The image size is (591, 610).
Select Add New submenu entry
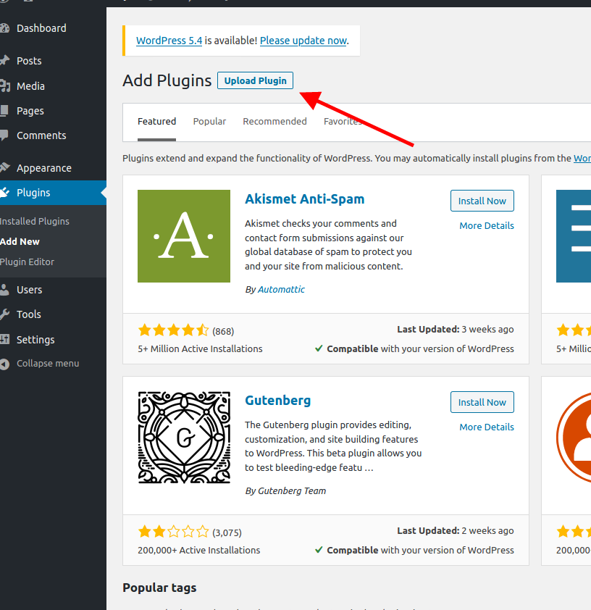[x=20, y=241]
